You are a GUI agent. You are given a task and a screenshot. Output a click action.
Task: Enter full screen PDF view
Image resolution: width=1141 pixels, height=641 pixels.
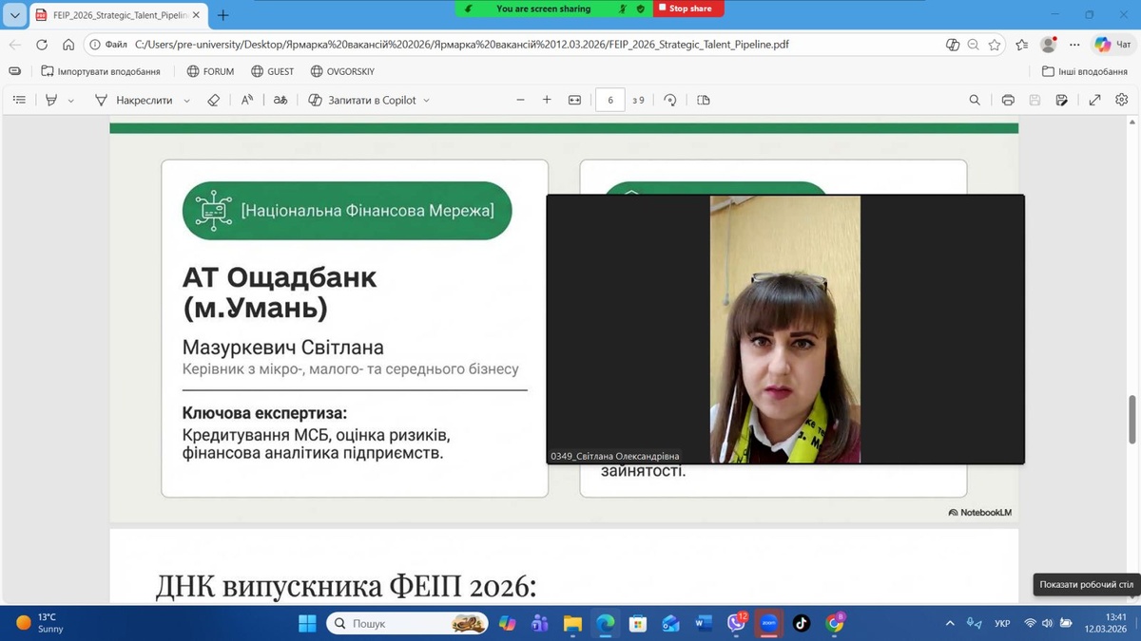point(1095,100)
